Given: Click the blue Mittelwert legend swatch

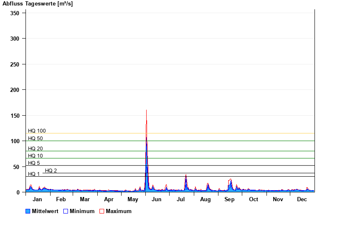Looking at the screenshot, I should coord(28,211).
